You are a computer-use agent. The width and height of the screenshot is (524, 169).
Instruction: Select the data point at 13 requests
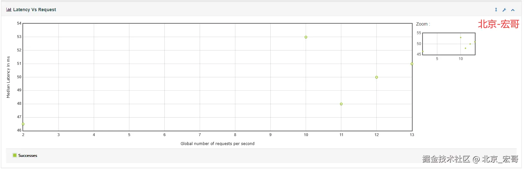(x=412, y=64)
